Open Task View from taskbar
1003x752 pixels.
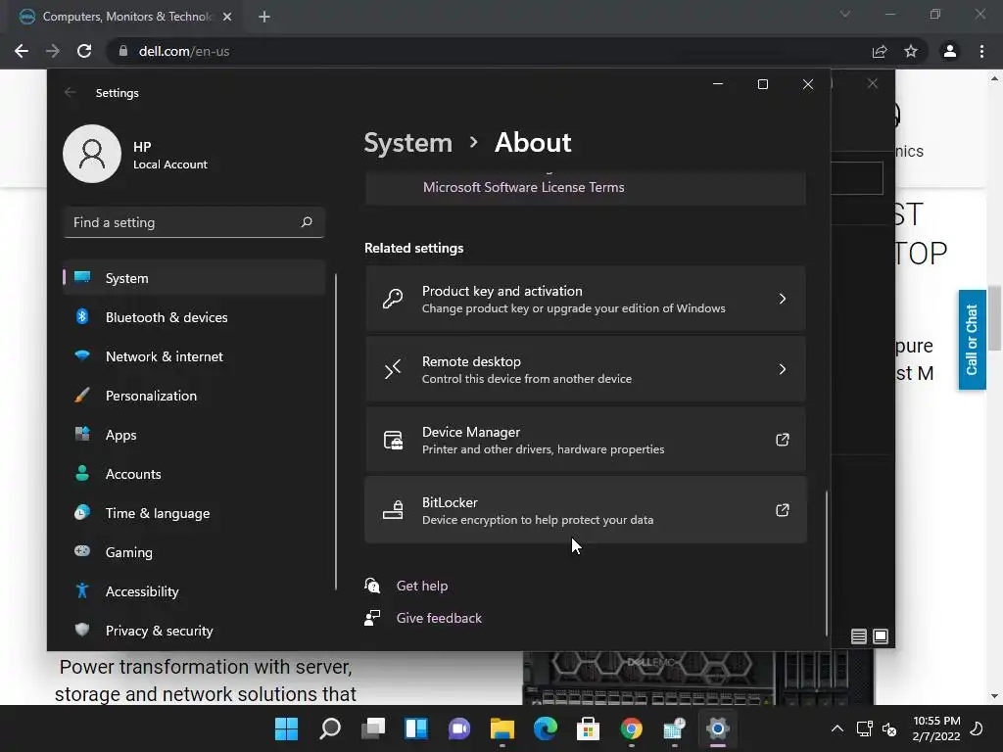373,728
